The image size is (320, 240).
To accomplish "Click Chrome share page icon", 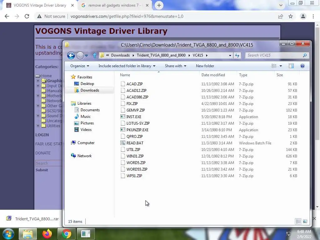I will pos(281,16).
